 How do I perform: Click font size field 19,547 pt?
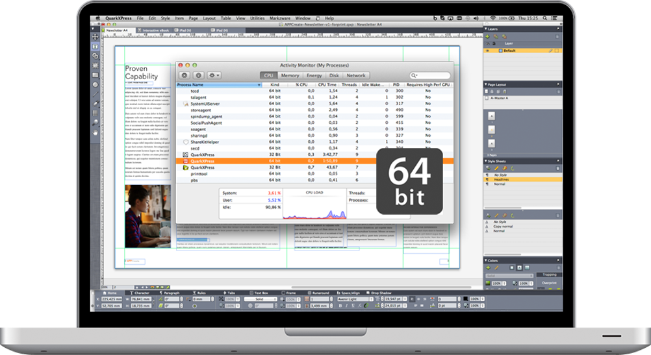pyautogui.click(x=394, y=299)
